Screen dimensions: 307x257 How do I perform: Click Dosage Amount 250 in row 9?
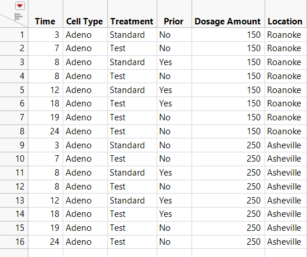point(228,145)
